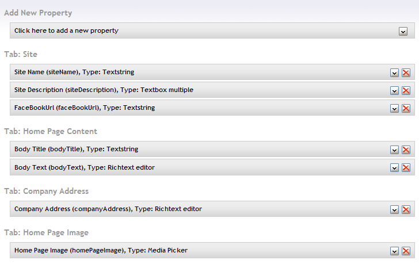Image resolution: width=419 pixels, height=268 pixels.
Task: Expand the Company Address property arrow
Action: [x=394, y=209]
